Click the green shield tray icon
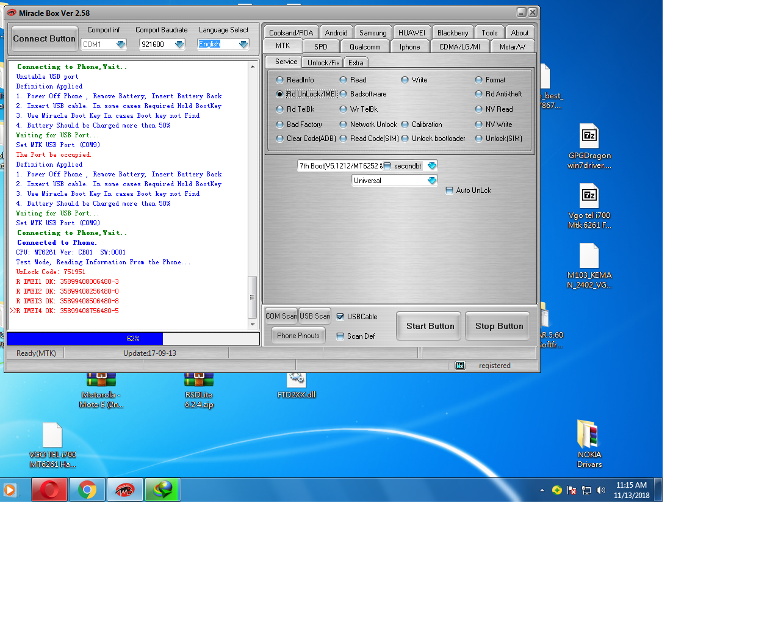Screen dimensions: 781x625 point(557,490)
